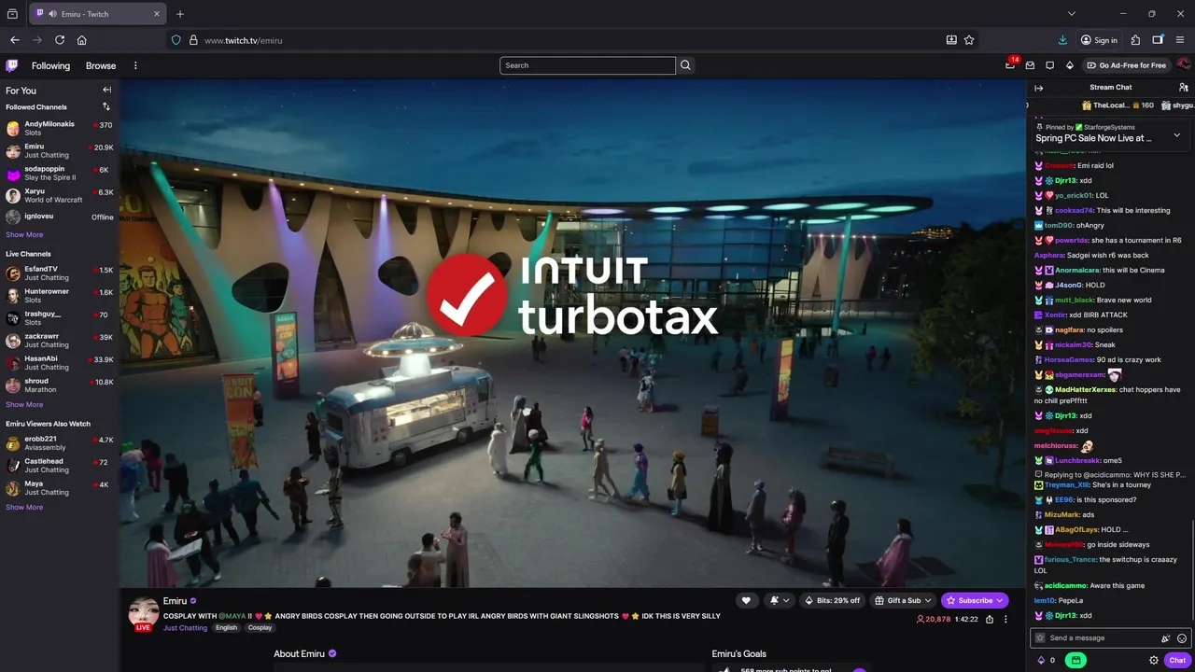
Task: Click the browser home button
Action: [82, 40]
